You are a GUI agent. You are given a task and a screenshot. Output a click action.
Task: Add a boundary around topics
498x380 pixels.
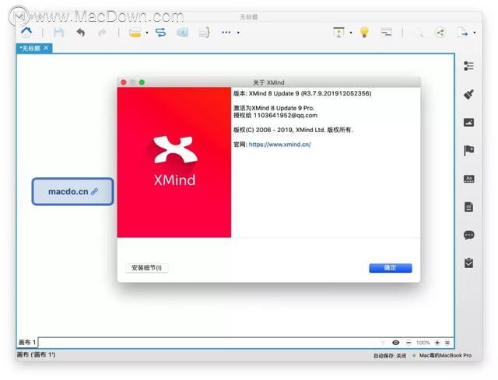coord(182,33)
